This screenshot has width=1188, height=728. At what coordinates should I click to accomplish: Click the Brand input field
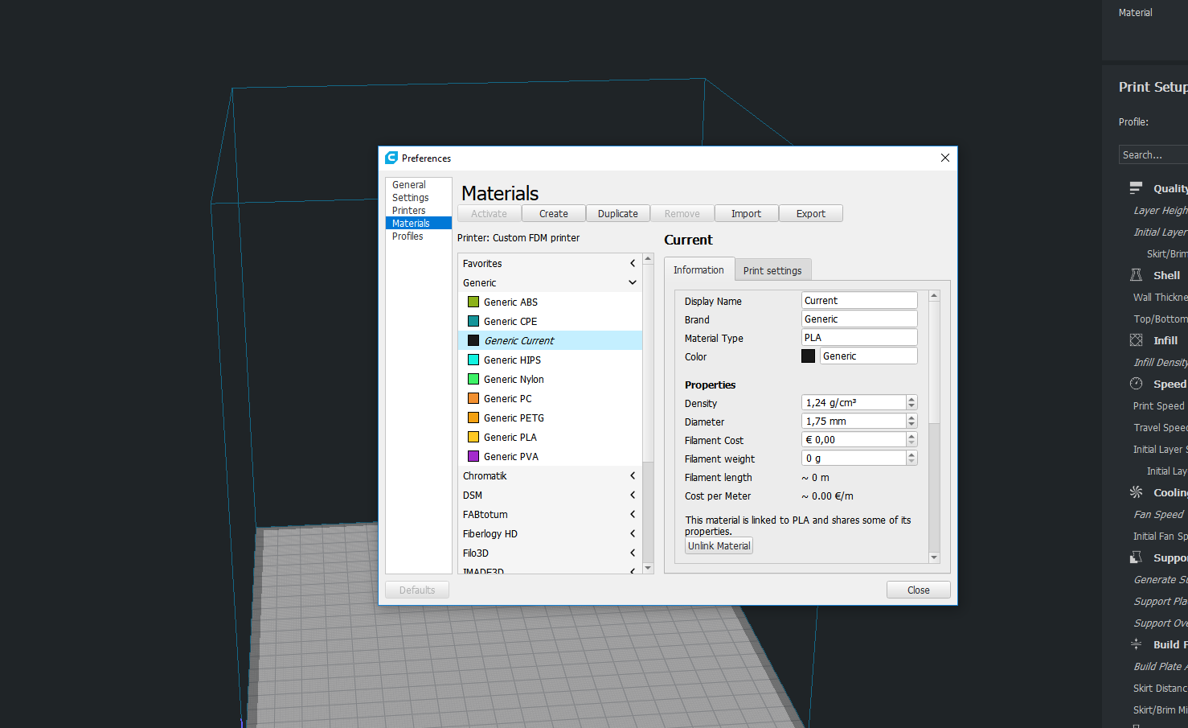[859, 319]
